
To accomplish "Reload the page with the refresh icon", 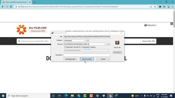I will pos(11,7).
